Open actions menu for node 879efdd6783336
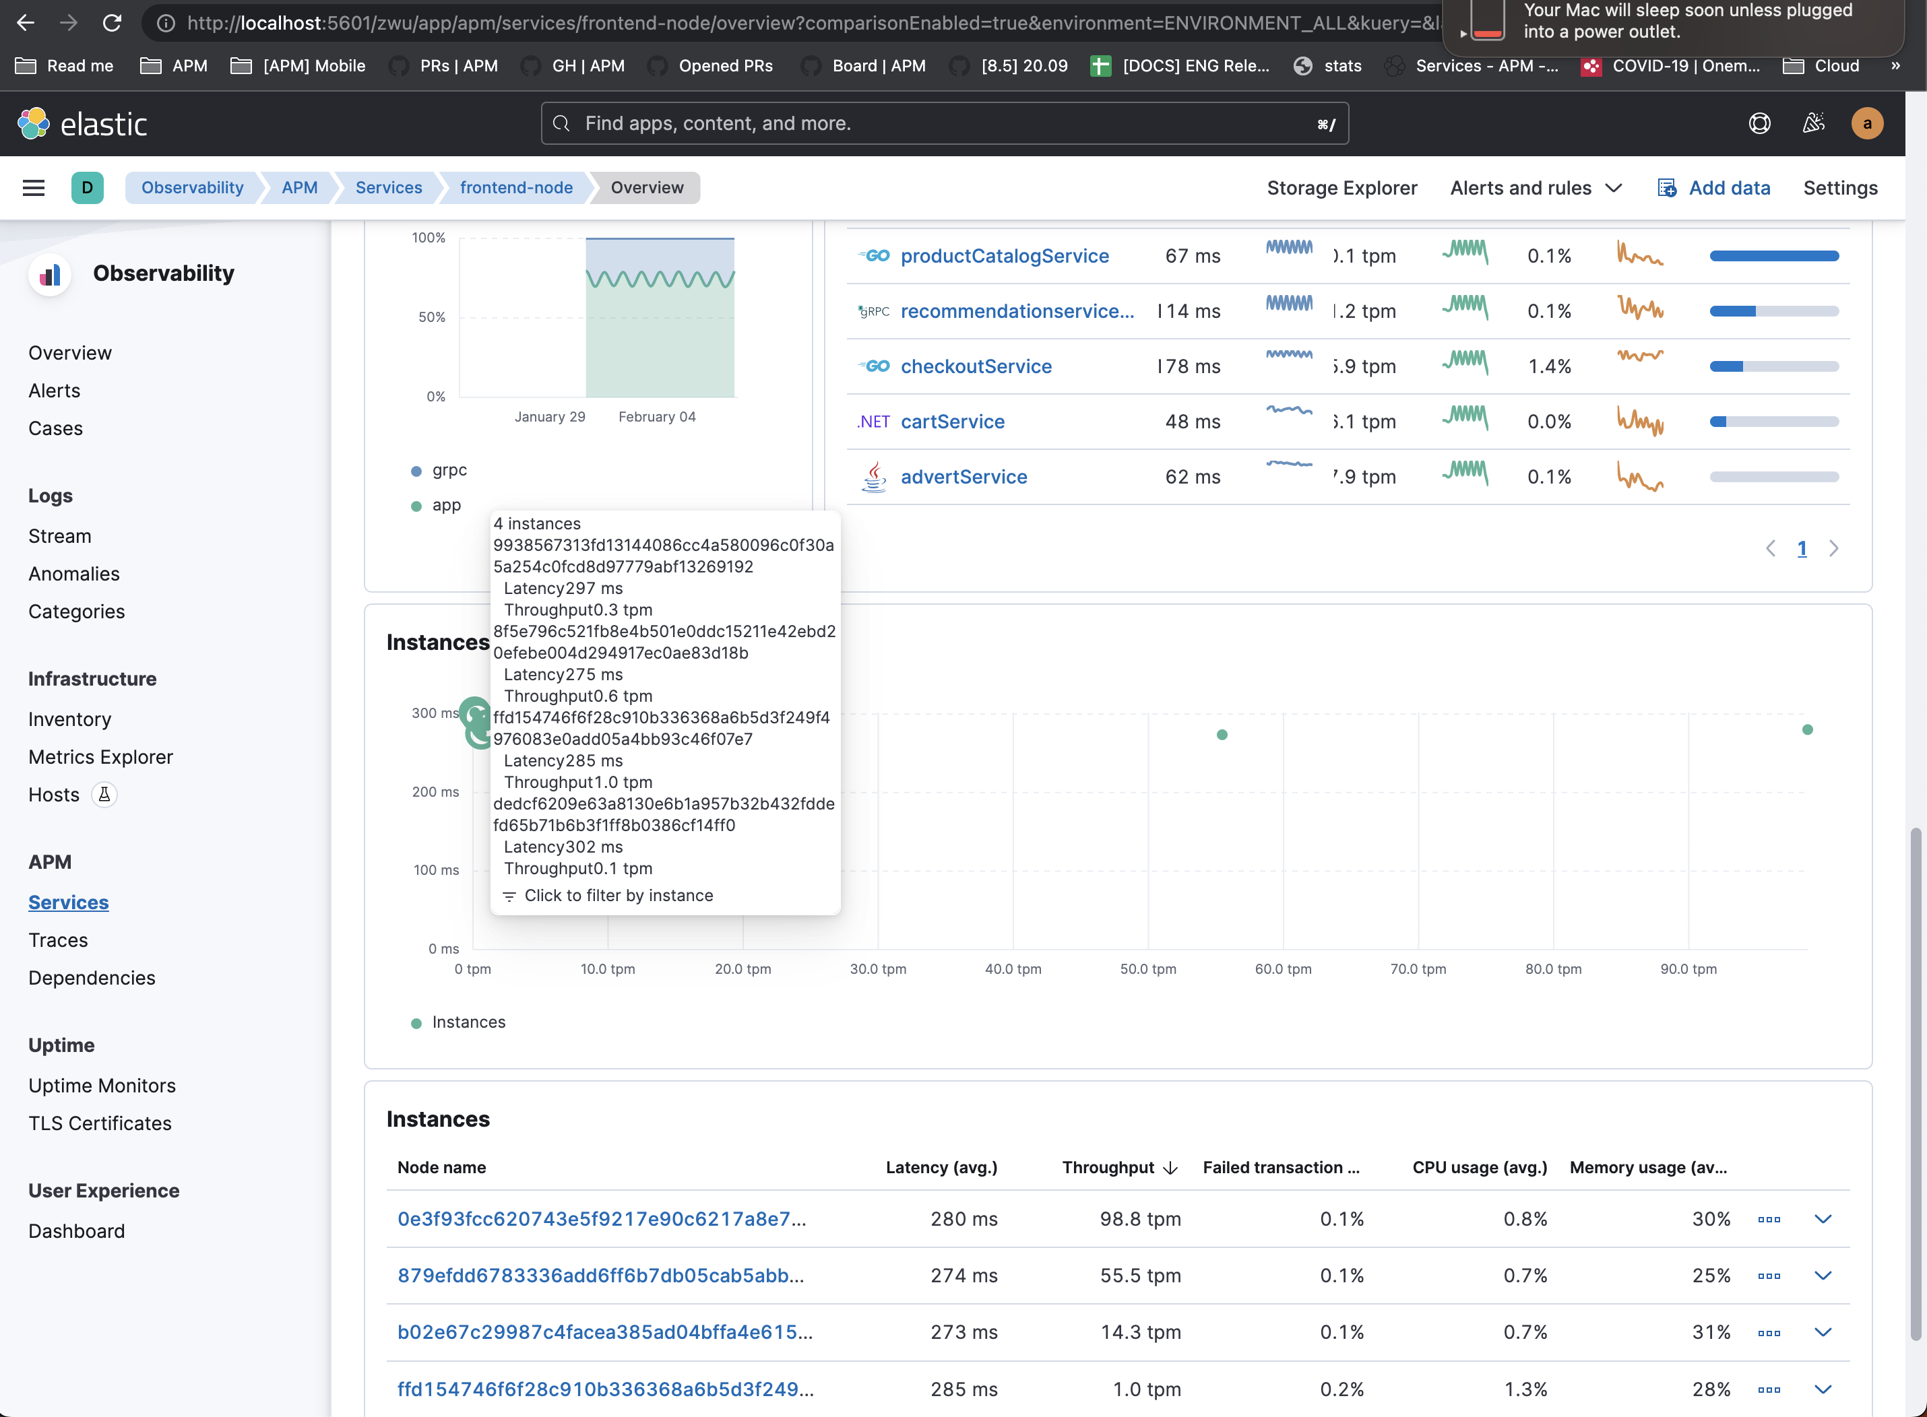Screen dimensions: 1927x1417 point(1770,1276)
